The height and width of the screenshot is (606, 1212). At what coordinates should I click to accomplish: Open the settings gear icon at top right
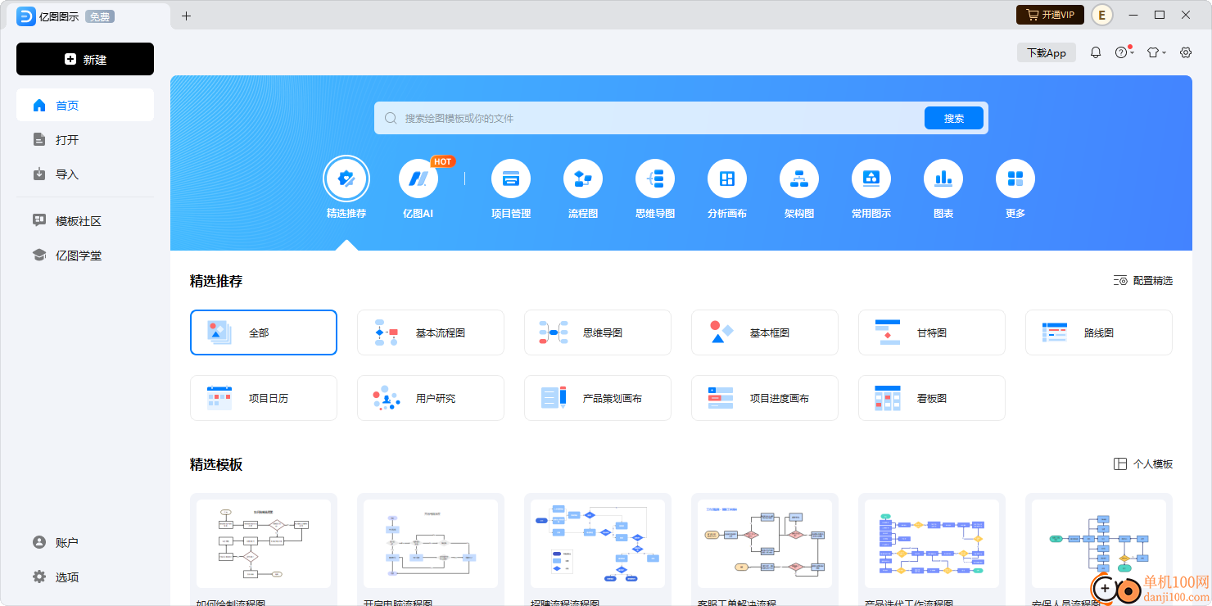click(1186, 52)
